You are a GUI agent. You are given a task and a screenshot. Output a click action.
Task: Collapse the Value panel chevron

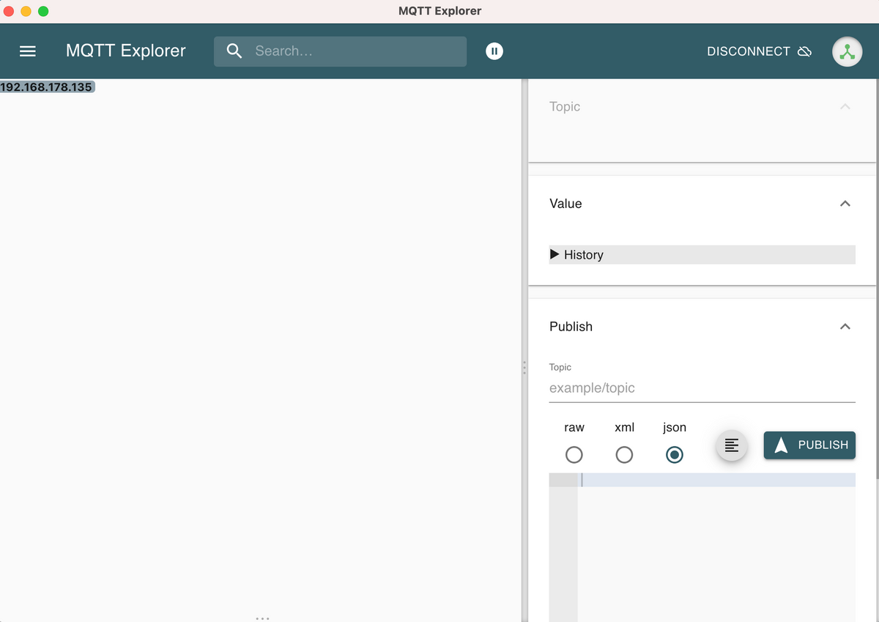(x=845, y=204)
